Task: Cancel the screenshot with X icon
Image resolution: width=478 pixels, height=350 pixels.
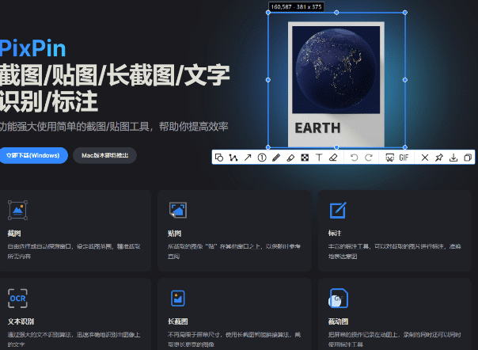Action: 425,158
